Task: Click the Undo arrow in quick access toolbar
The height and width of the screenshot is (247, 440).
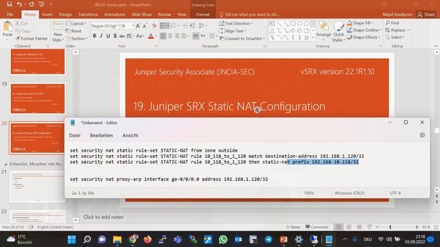Action: point(19,5)
